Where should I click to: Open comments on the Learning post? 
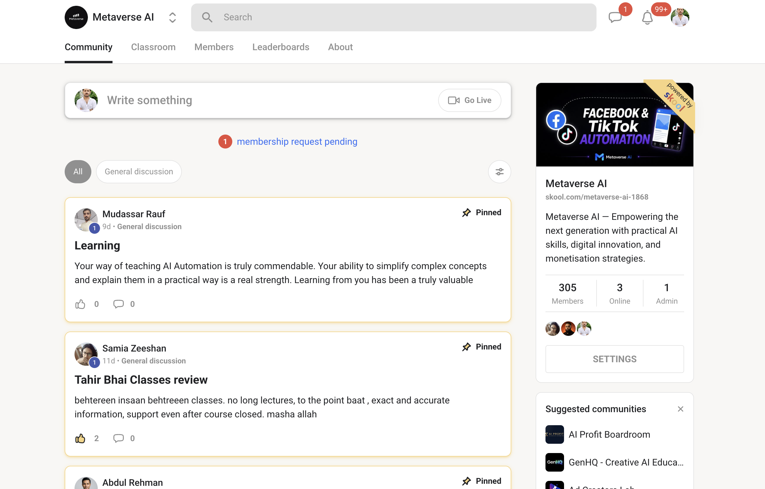[x=119, y=304]
